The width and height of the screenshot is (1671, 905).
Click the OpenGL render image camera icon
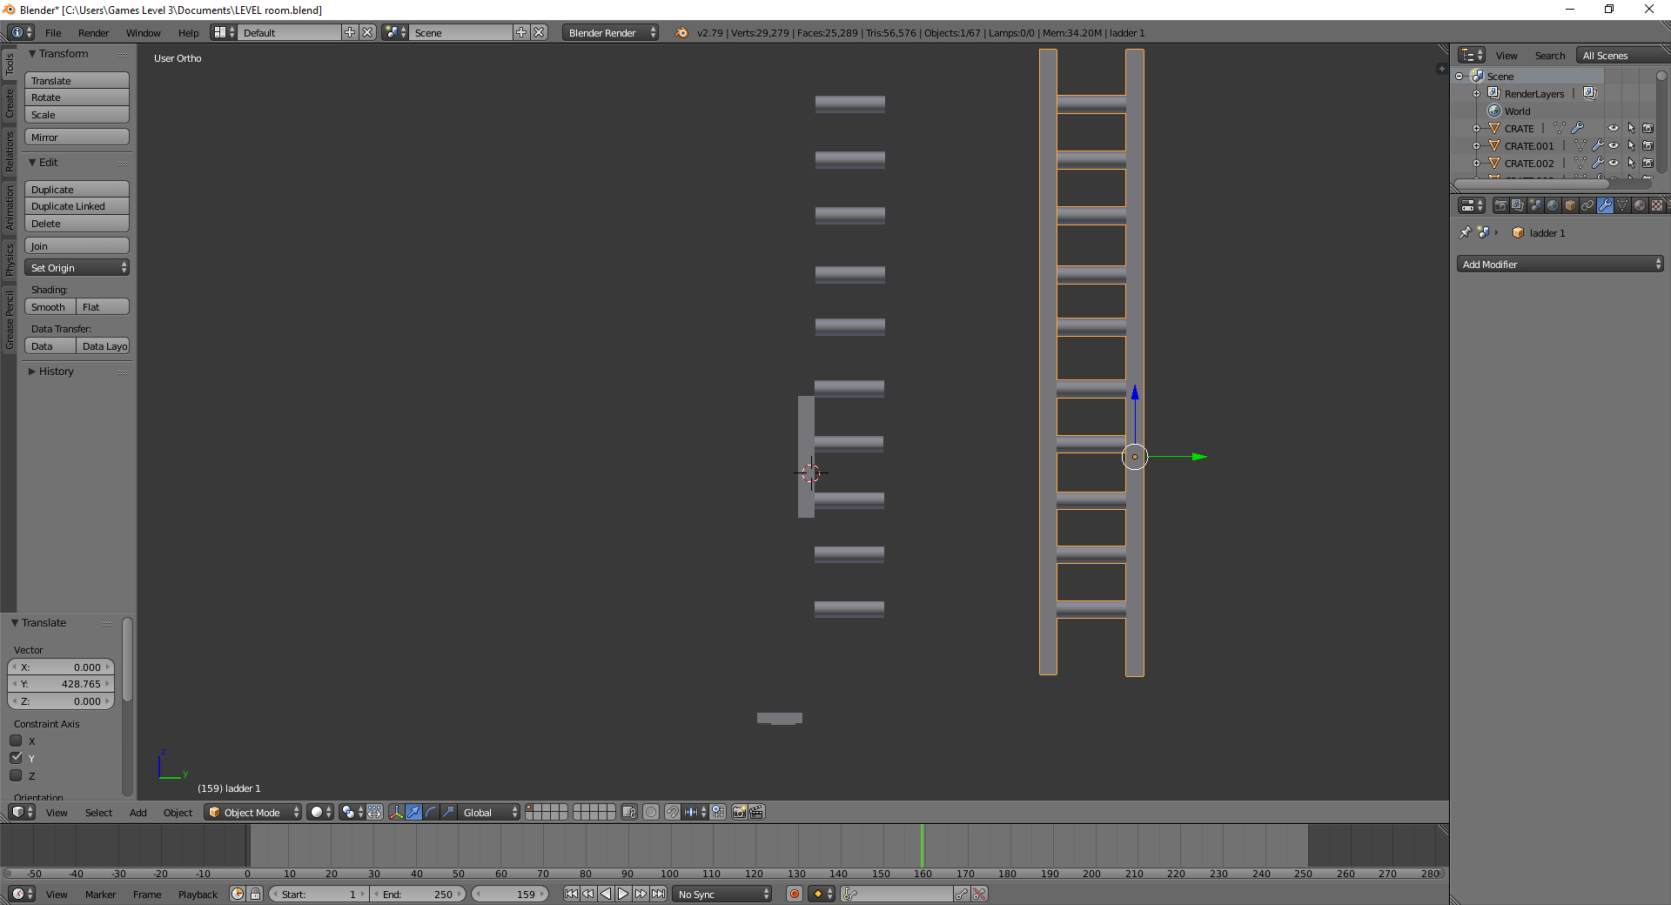[x=739, y=812]
